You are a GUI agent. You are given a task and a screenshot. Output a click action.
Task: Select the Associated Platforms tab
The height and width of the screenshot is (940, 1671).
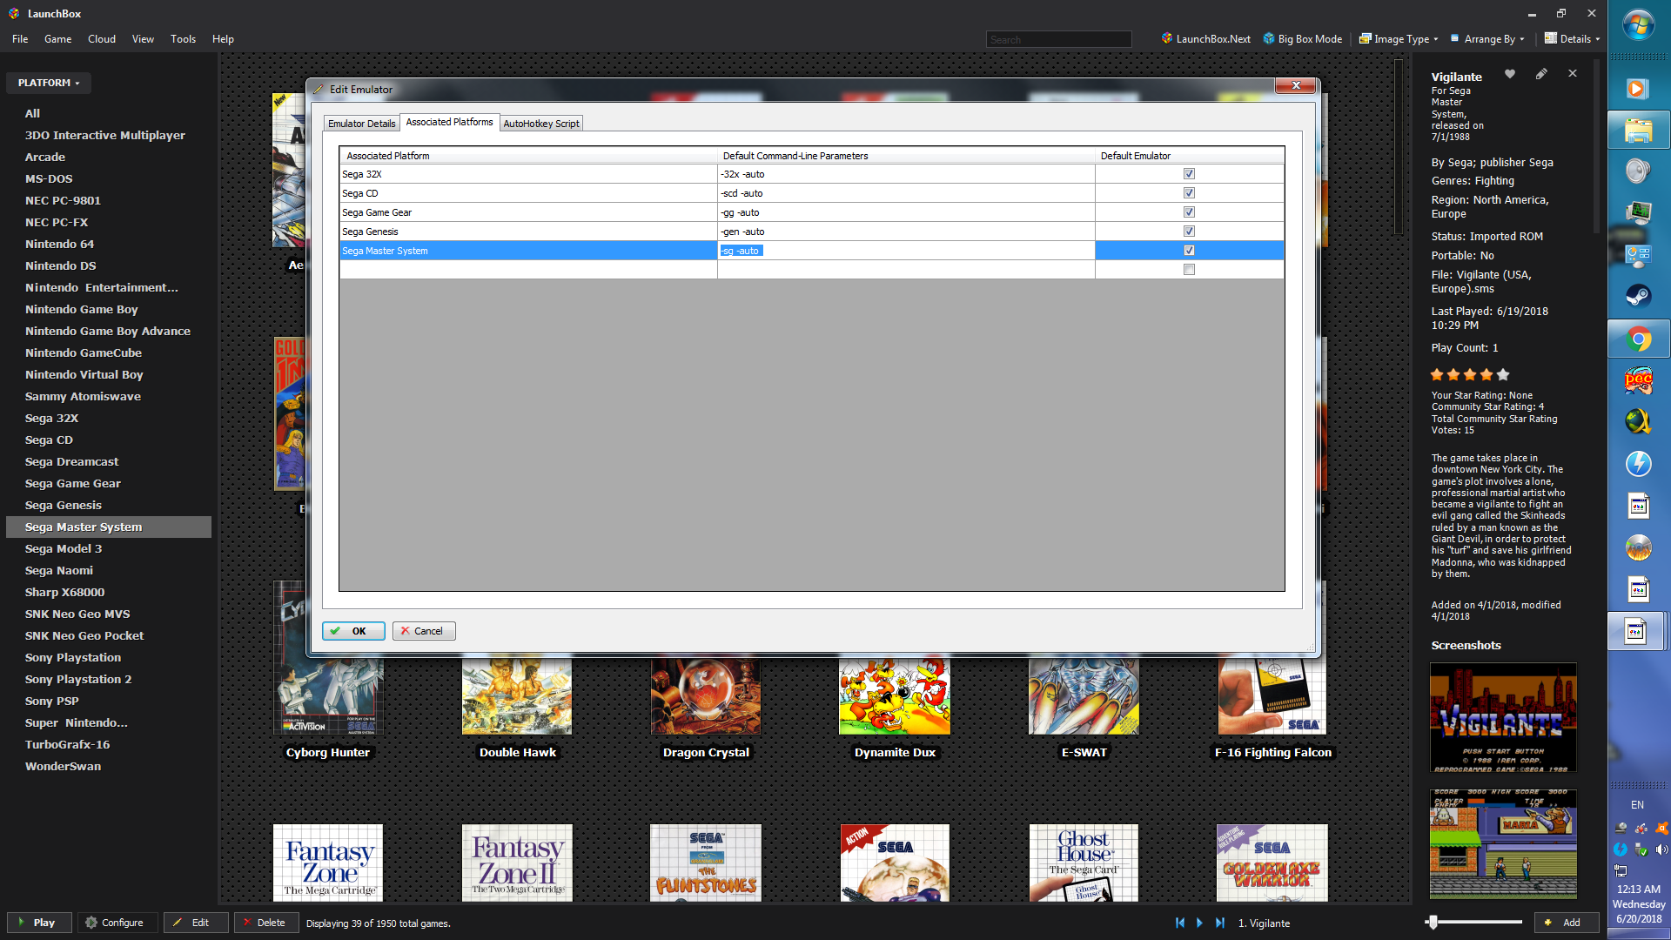click(449, 122)
